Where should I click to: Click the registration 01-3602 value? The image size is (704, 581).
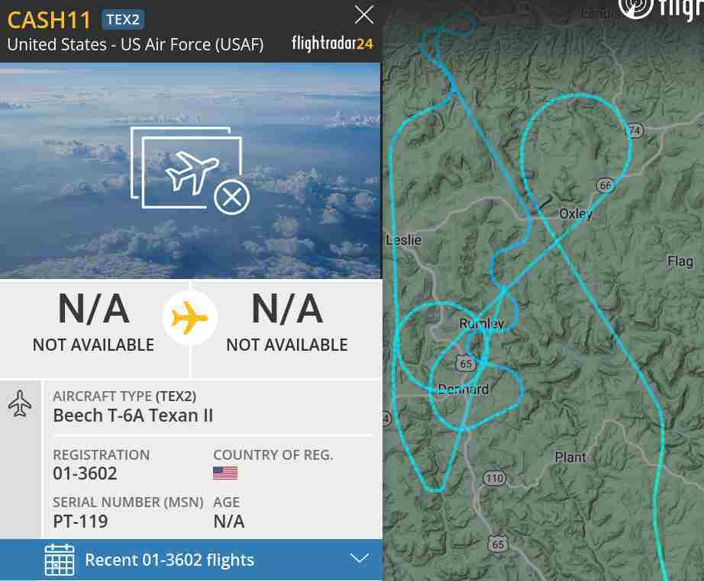point(85,473)
